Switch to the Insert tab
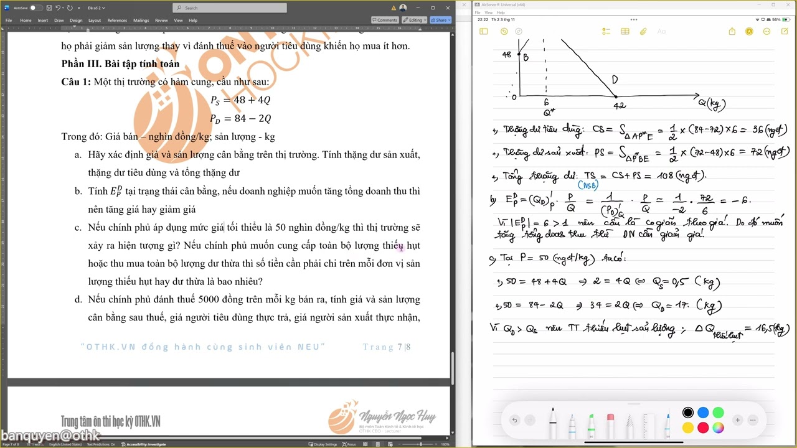 (x=43, y=20)
